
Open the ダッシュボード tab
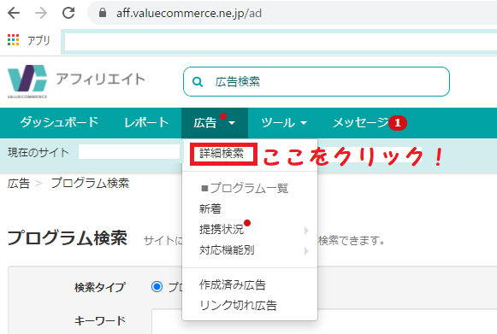(59, 122)
